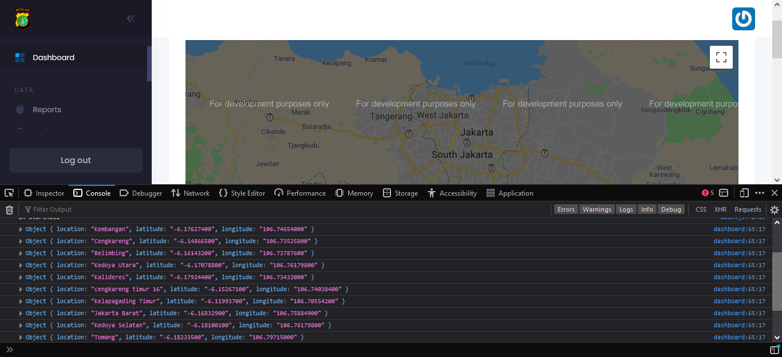Open the Storage tab
Image resolution: width=782 pixels, height=357 pixels.
401,193
